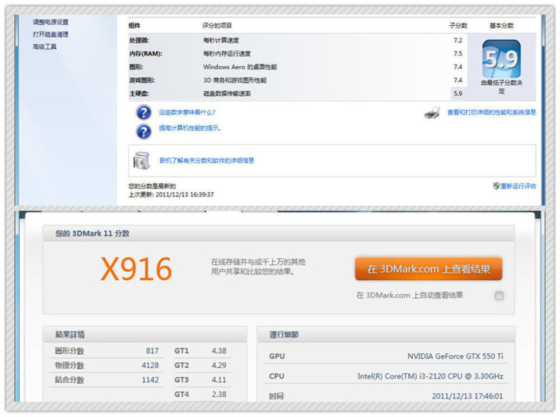Click the orange 在 3DMark.com 上查看结果 button
This screenshot has height=417, width=560.
(428, 268)
